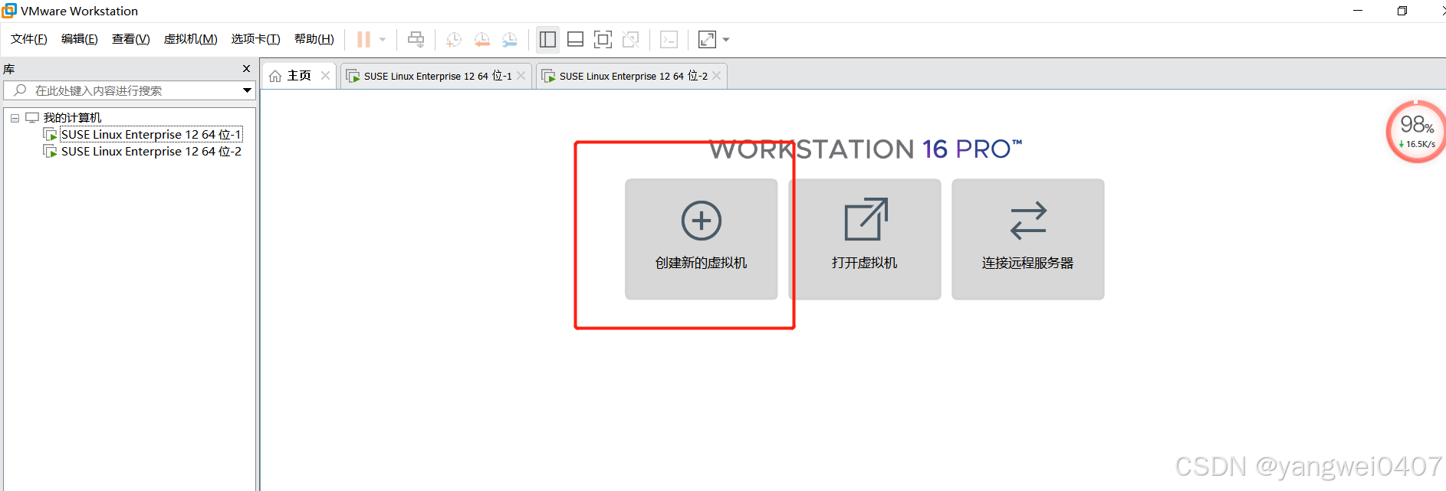Close the 主页 tab

[325, 75]
